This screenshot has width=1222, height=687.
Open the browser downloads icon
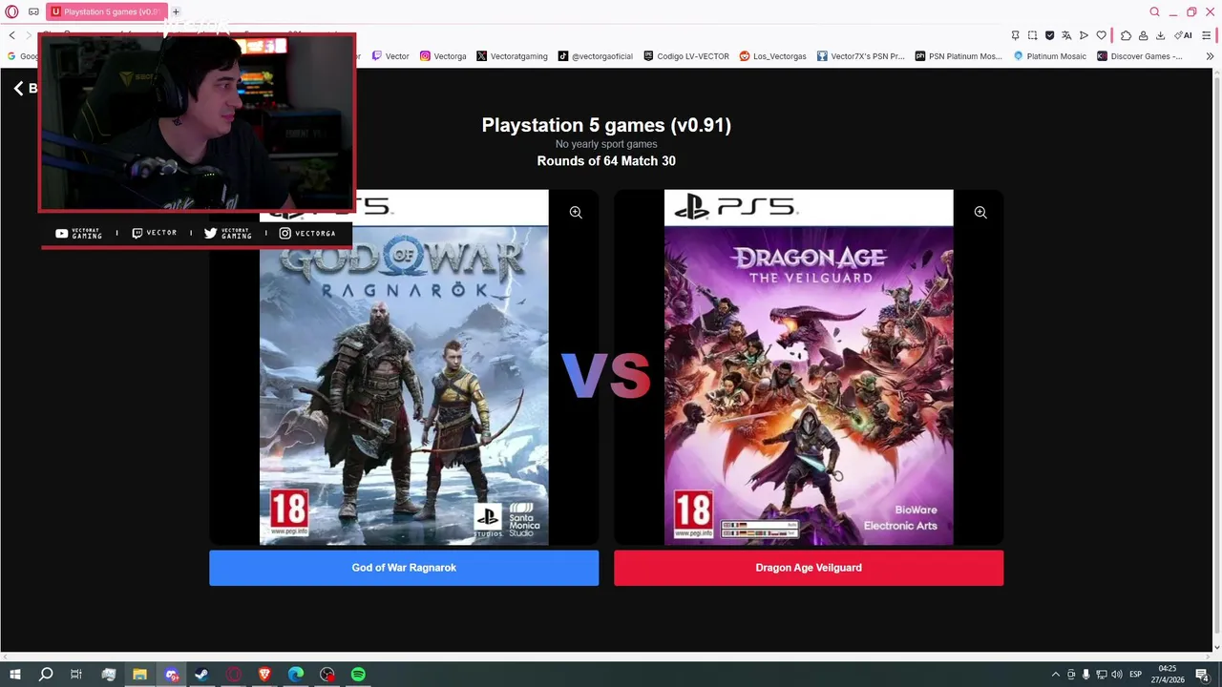[x=1160, y=35]
